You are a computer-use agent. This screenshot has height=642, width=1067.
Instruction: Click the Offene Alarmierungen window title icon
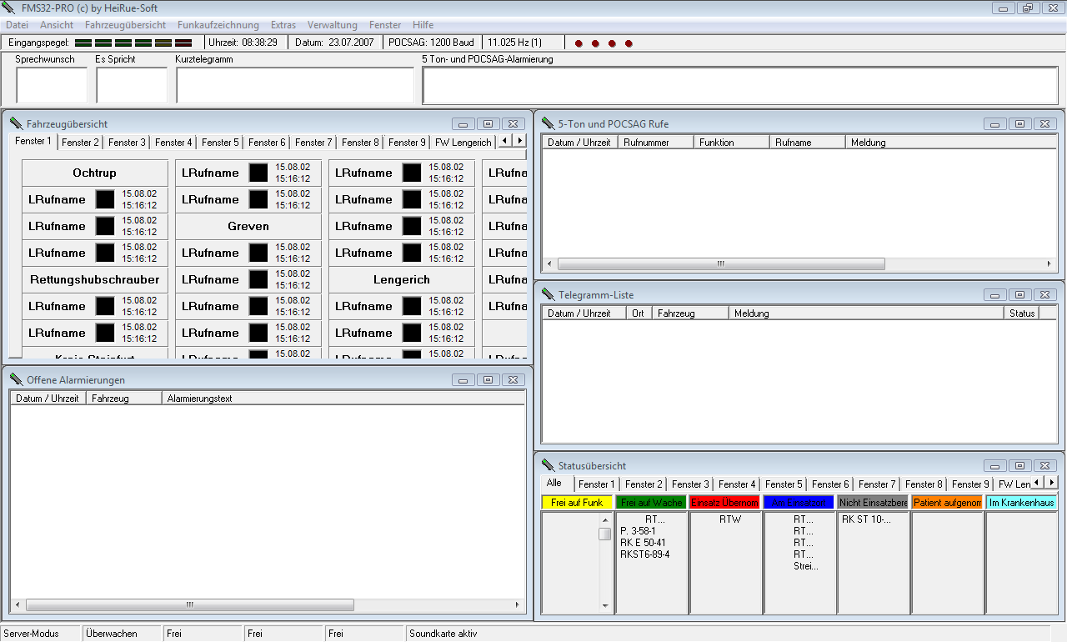pyautogui.click(x=16, y=379)
